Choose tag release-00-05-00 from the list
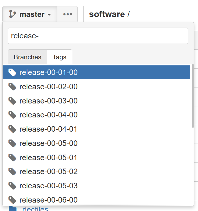The width and height of the screenshot is (198, 211). click(x=48, y=143)
